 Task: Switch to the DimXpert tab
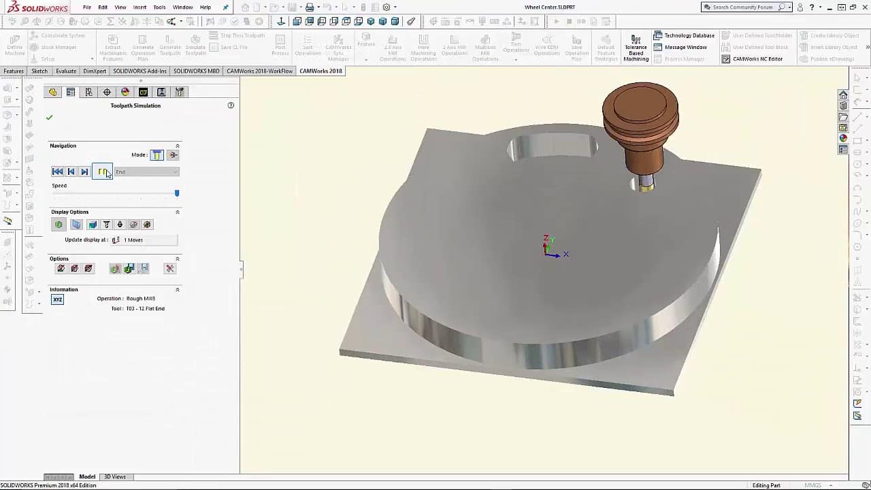click(95, 71)
